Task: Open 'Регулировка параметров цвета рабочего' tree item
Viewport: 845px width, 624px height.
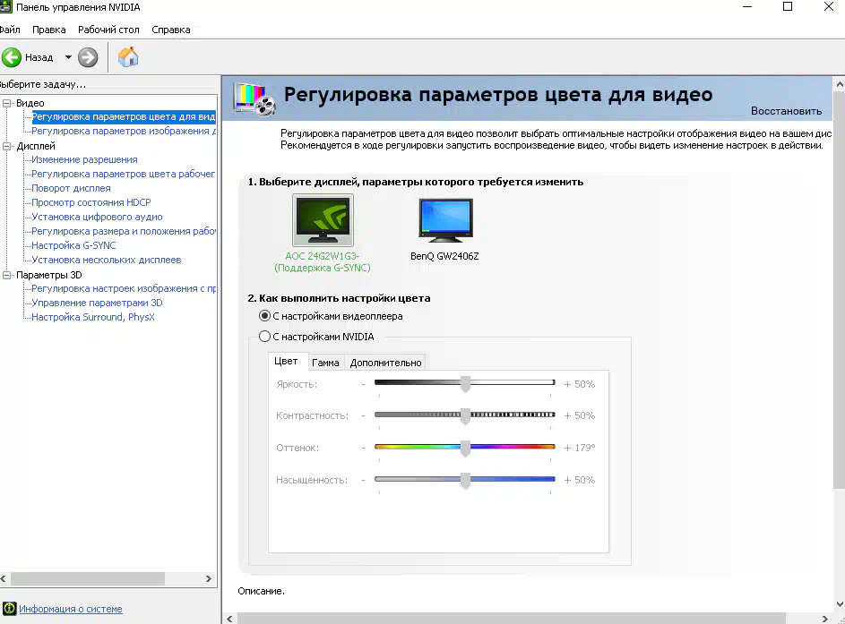Action: pyautogui.click(x=123, y=174)
